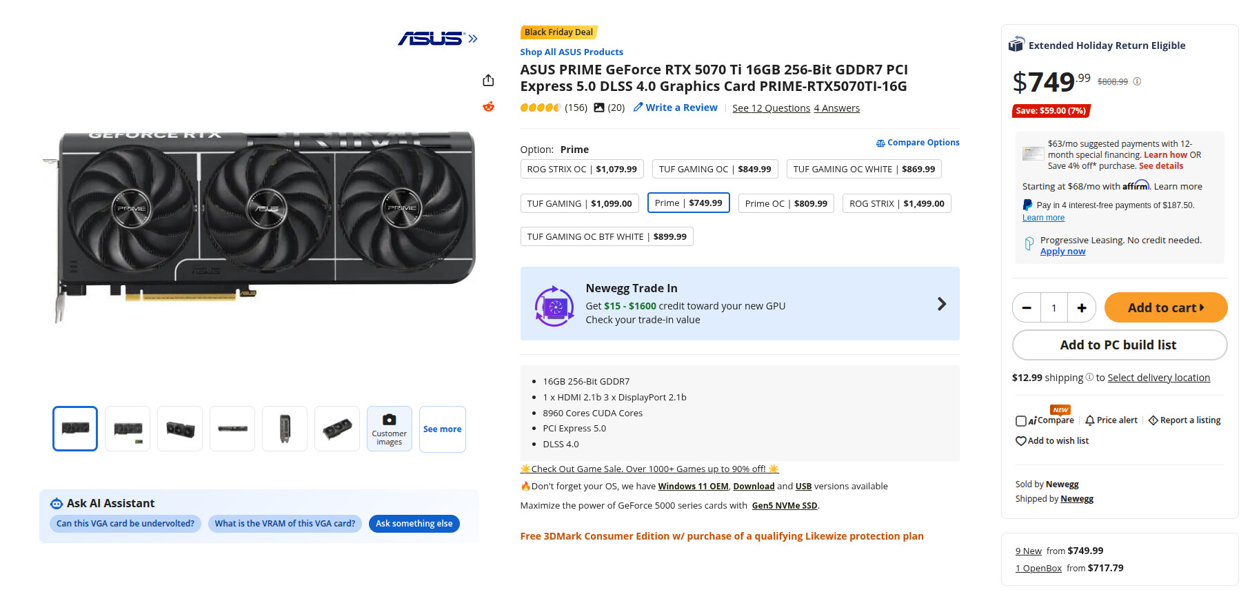
Task: Show more product thumbnails with See more
Action: 442,429
